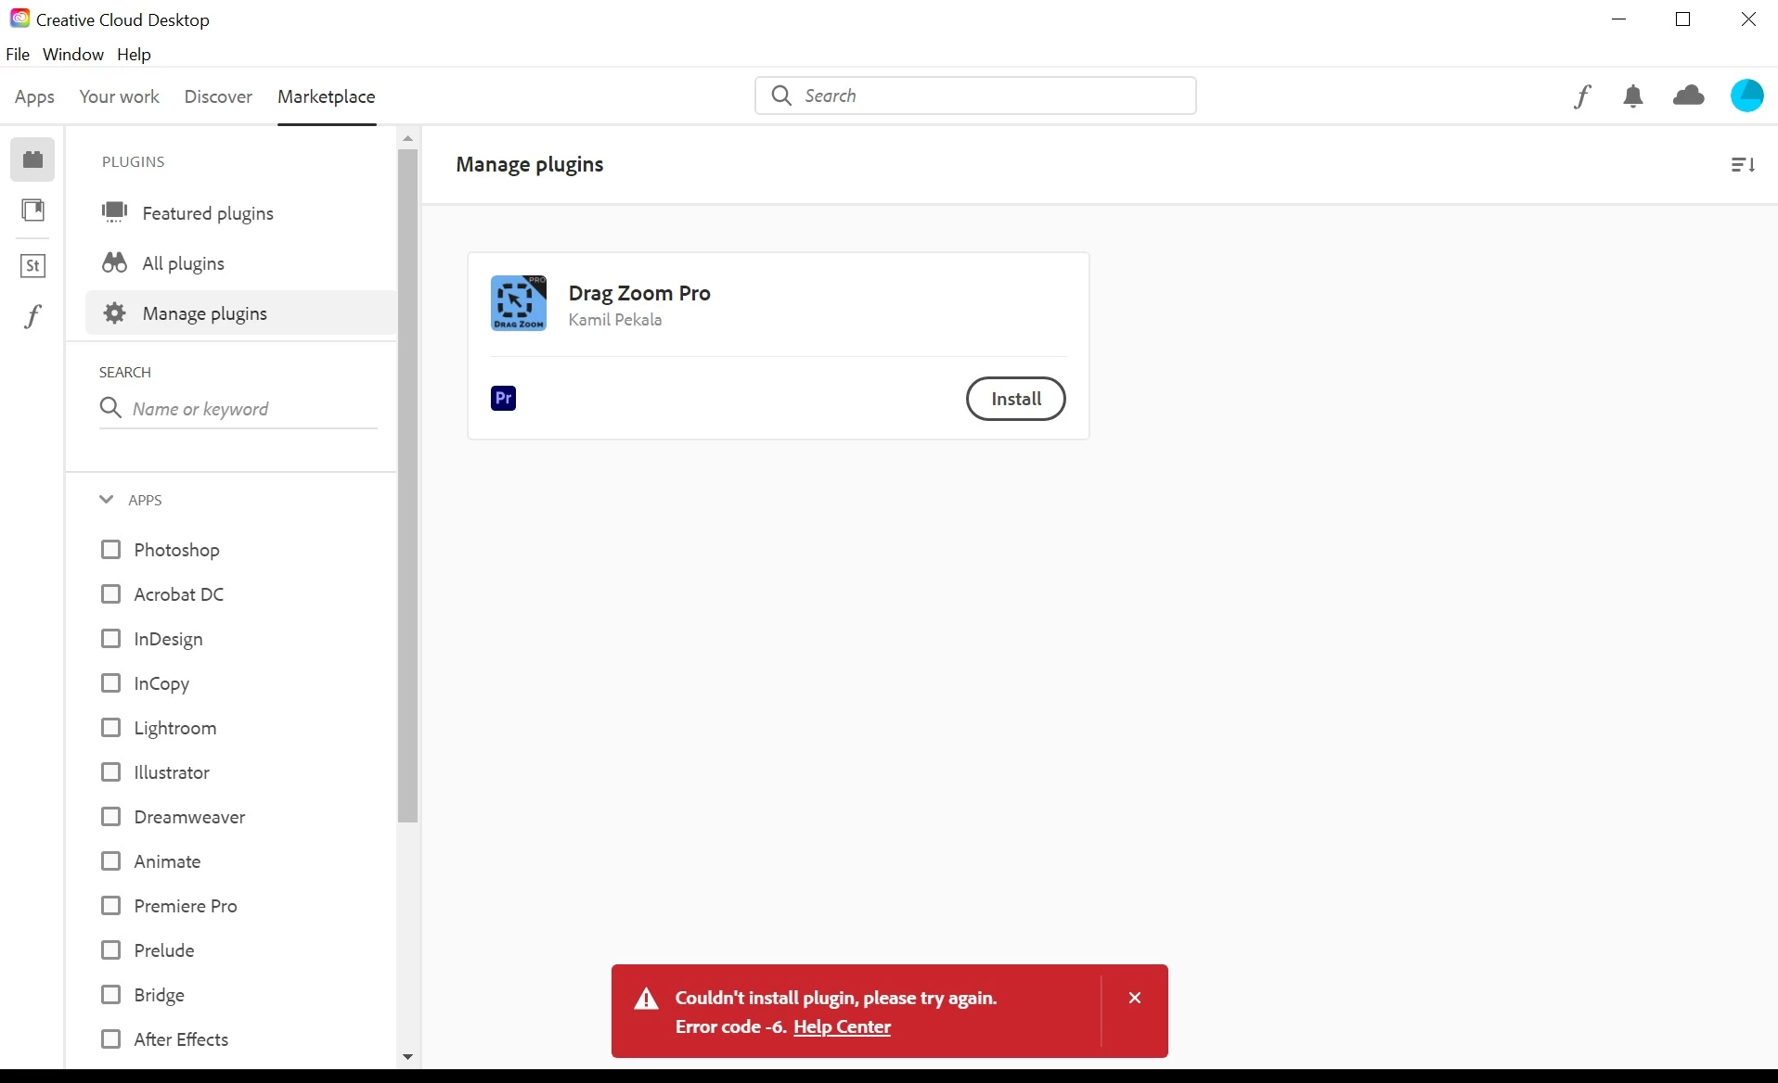Image resolution: width=1778 pixels, height=1083 pixels.
Task: Open notifications bell icon
Action: tap(1633, 96)
